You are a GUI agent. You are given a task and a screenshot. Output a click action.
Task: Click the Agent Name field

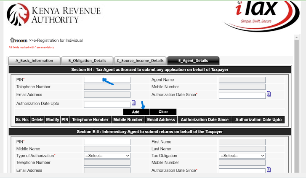coord(242,80)
